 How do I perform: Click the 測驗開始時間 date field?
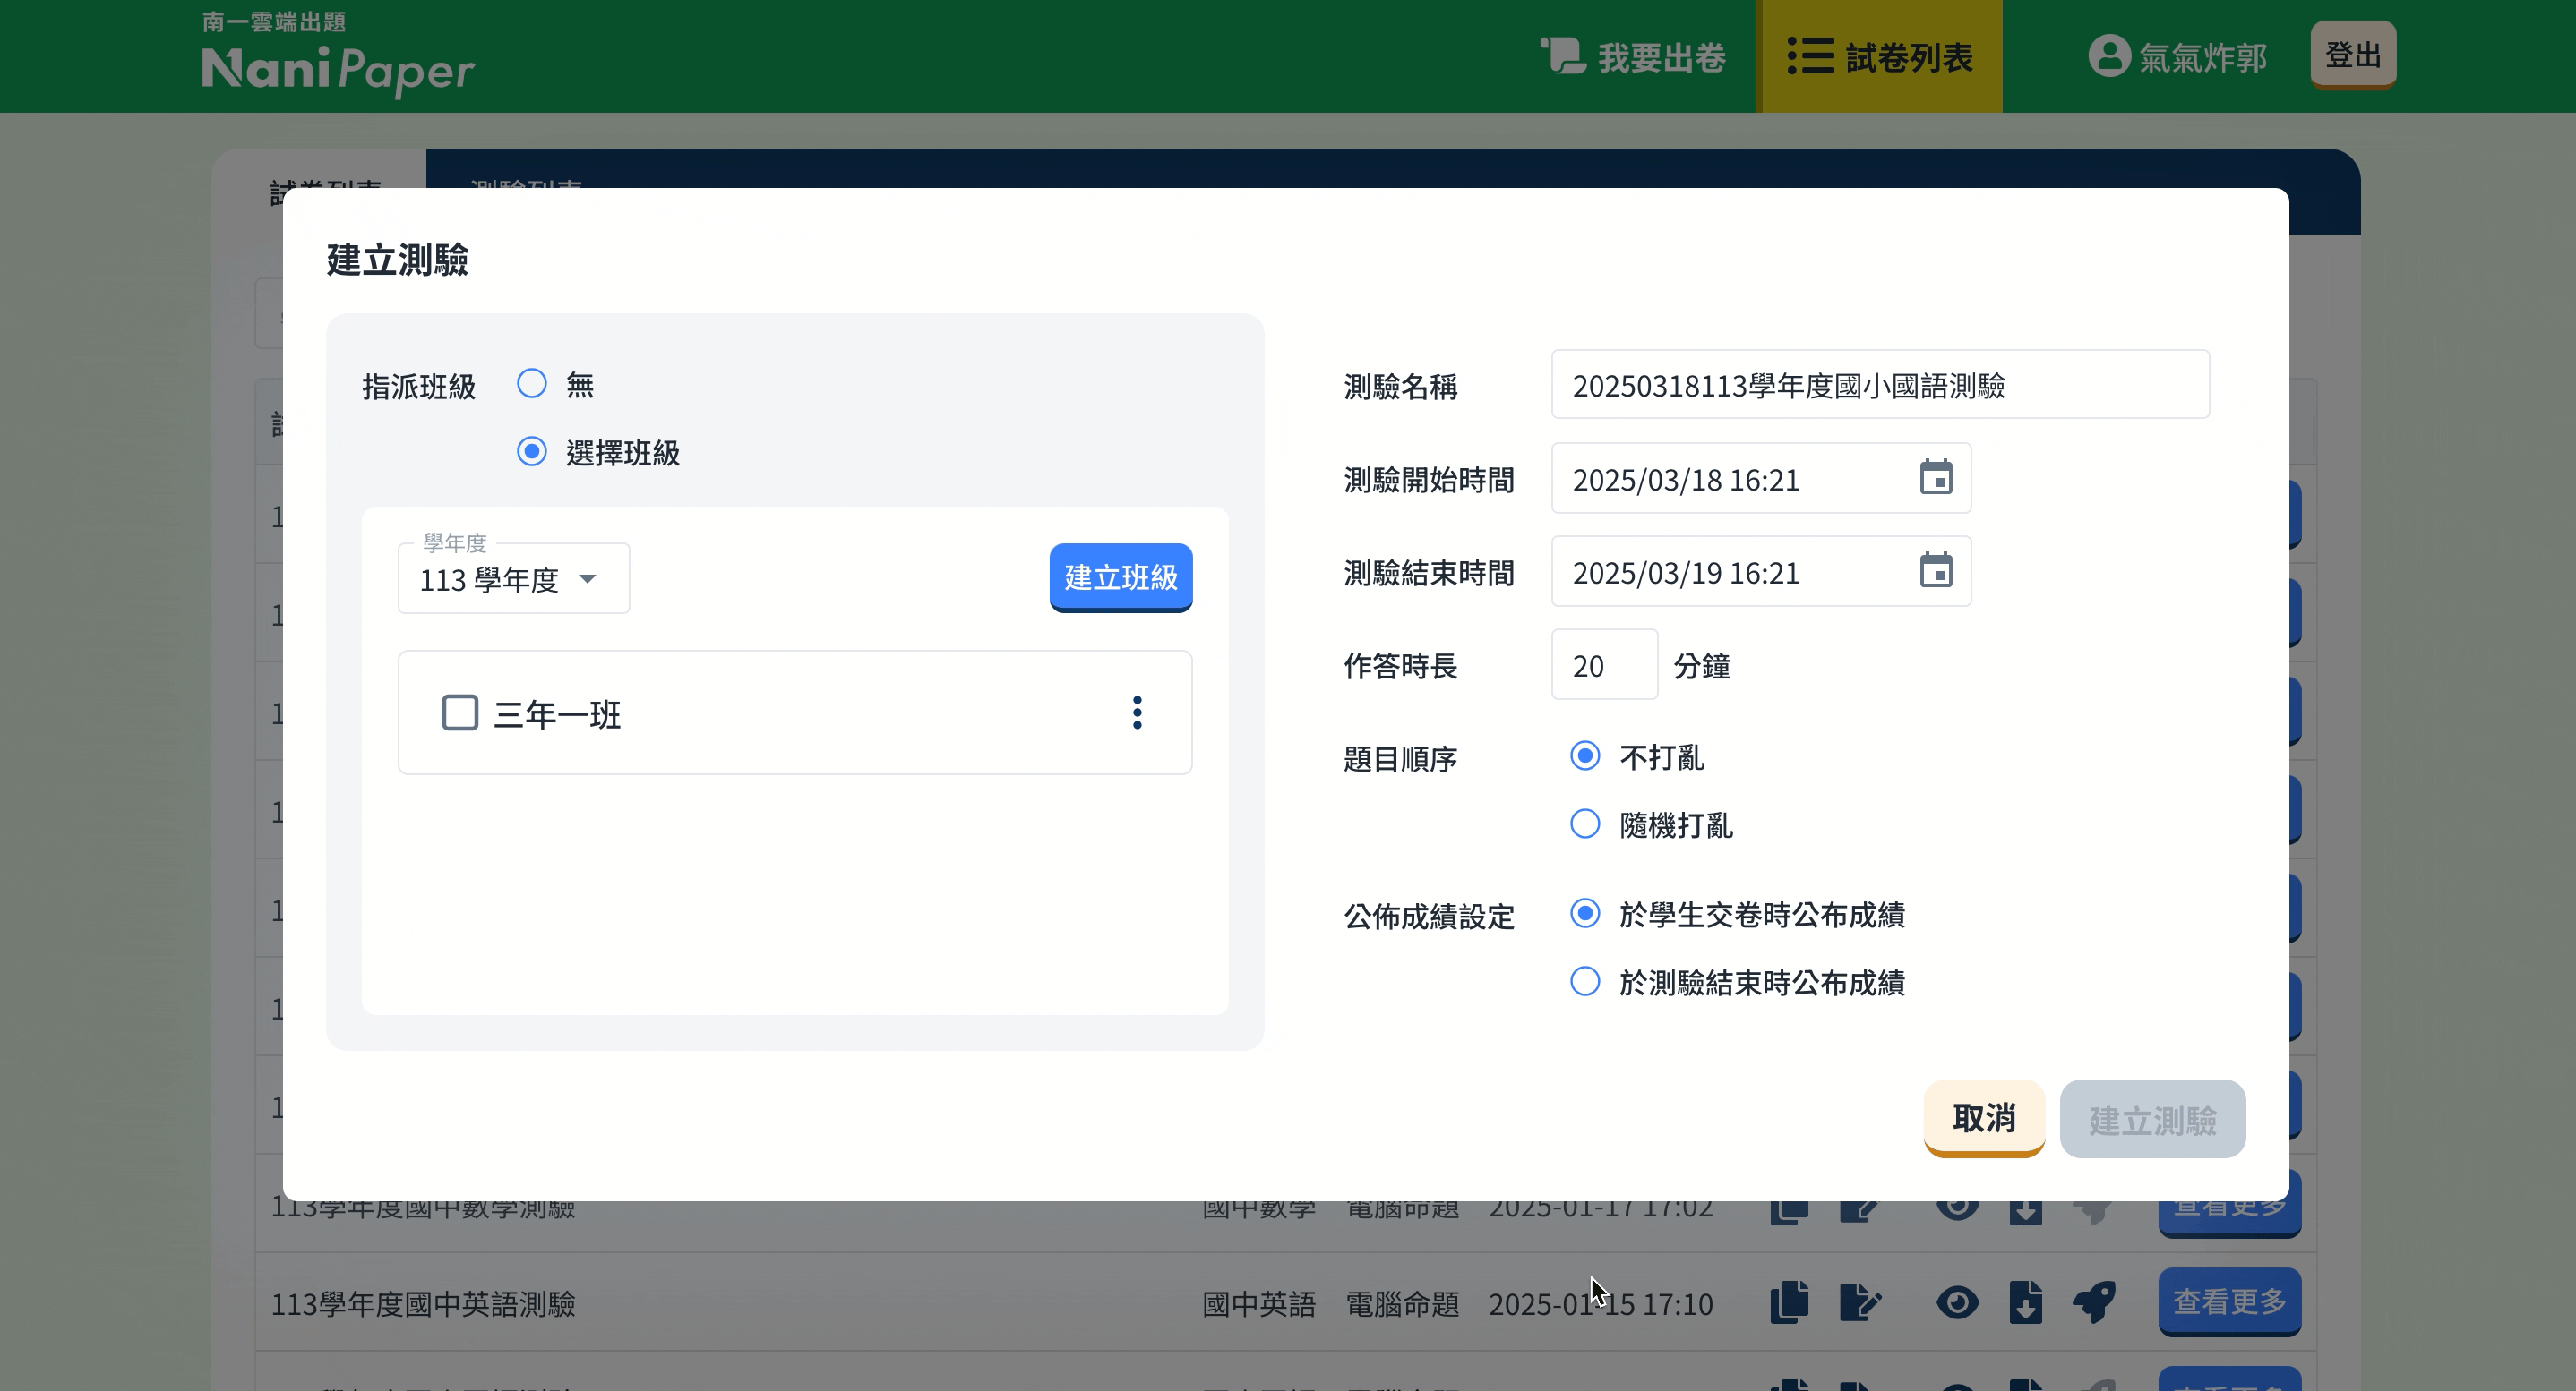[x=1761, y=479]
